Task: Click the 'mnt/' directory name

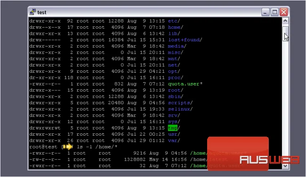Action: click(174, 59)
